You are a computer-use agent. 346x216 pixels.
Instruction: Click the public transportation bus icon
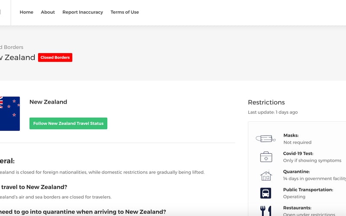coord(266,193)
